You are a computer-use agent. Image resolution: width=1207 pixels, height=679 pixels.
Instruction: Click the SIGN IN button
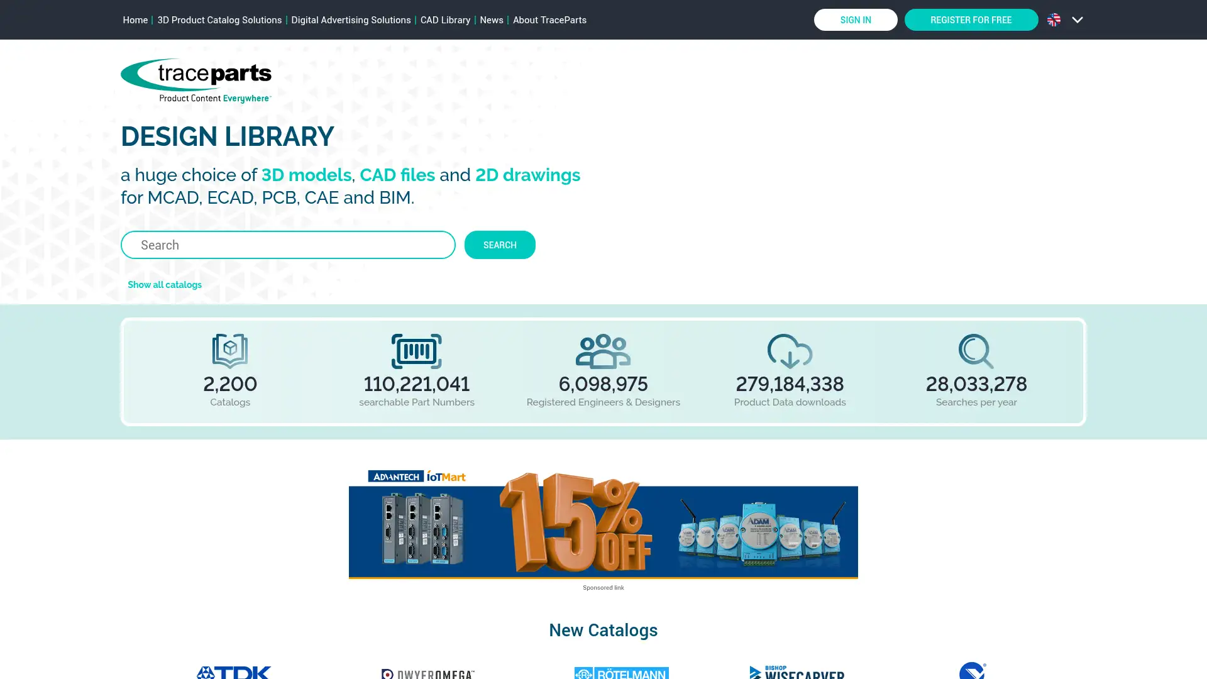click(855, 19)
